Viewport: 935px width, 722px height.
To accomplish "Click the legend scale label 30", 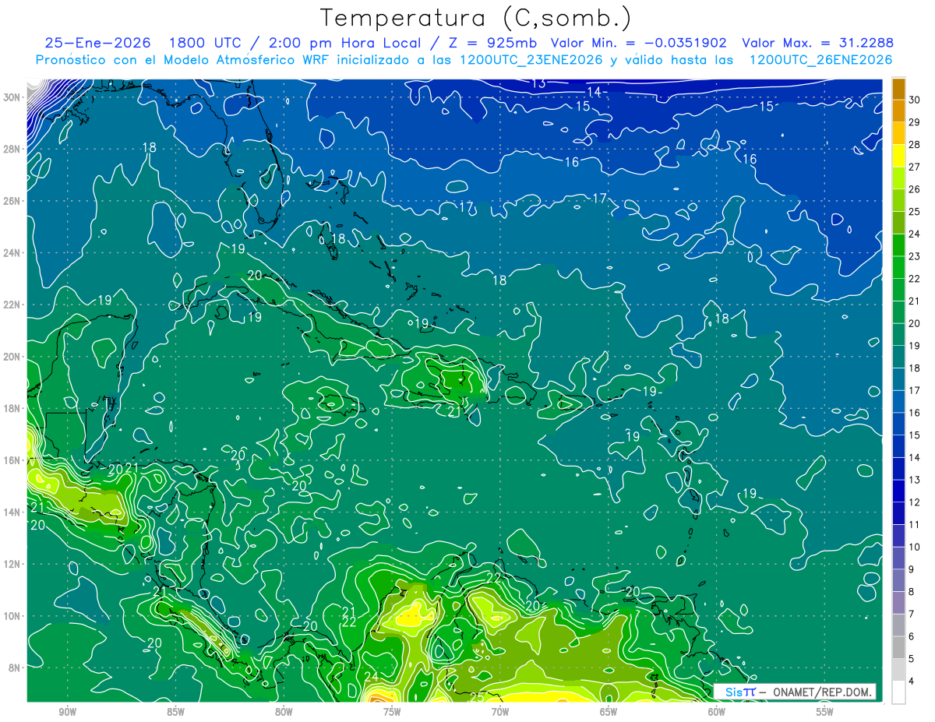I will click(914, 100).
